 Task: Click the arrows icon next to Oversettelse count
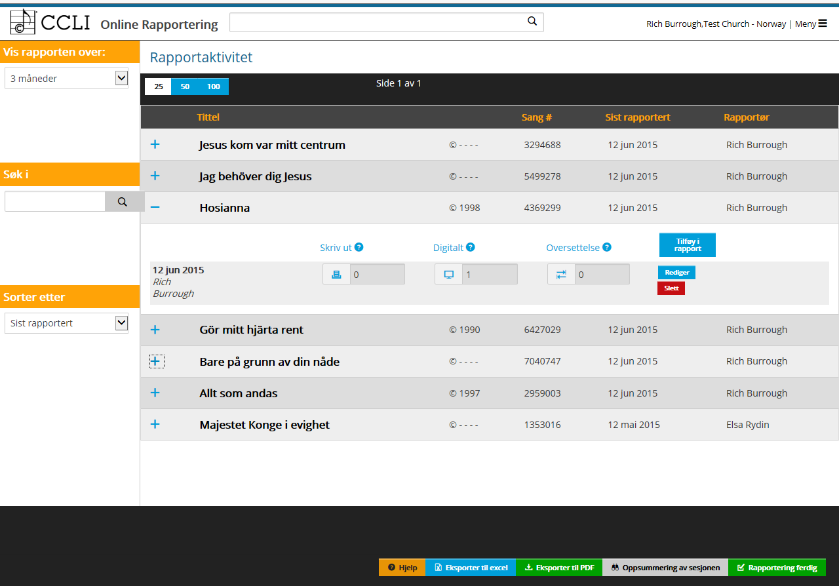tap(562, 275)
